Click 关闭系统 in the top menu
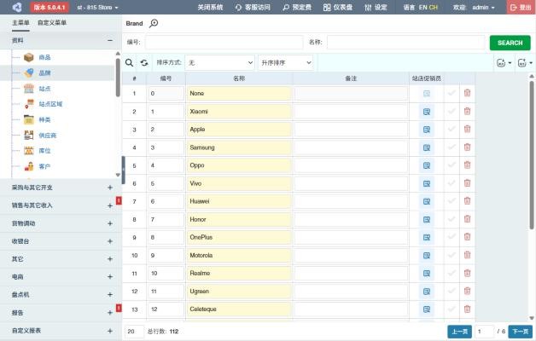The height and width of the screenshot is (341, 536). (x=210, y=7)
